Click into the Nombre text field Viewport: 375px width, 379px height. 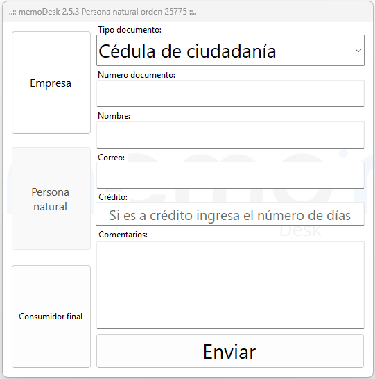(230, 135)
